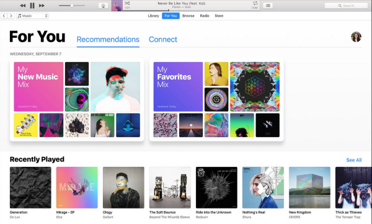Open the Nothing's Real album cover
The height and width of the screenshot is (224, 372).
pos(263,187)
